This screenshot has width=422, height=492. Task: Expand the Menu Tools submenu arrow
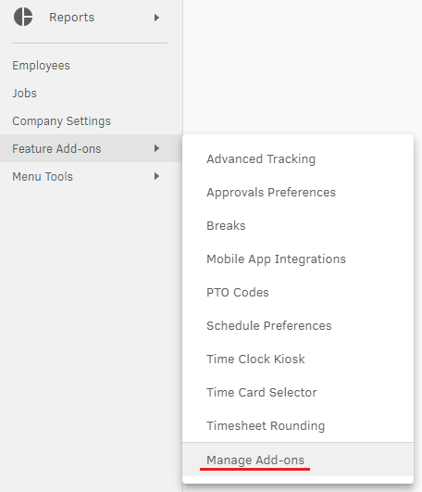click(x=156, y=176)
